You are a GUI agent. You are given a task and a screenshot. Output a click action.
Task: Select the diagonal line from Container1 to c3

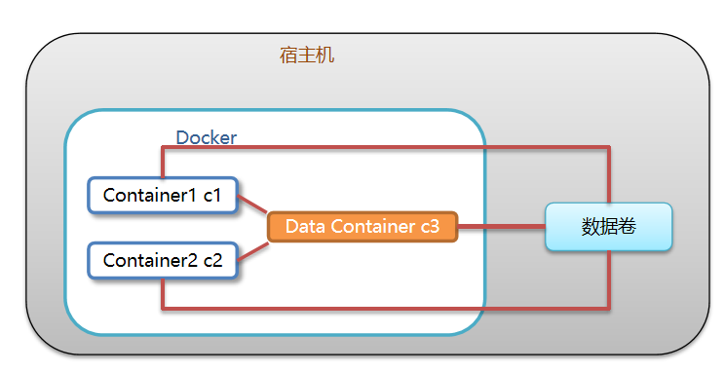pyautogui.click(x=252, y=204)
